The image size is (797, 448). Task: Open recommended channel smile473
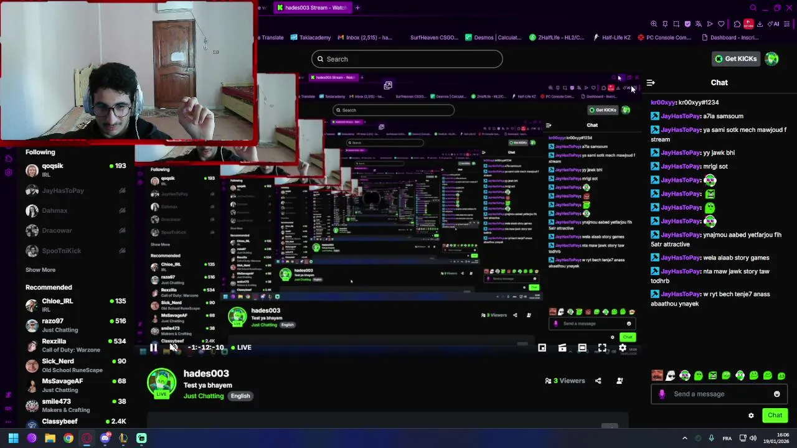point(75,405)
